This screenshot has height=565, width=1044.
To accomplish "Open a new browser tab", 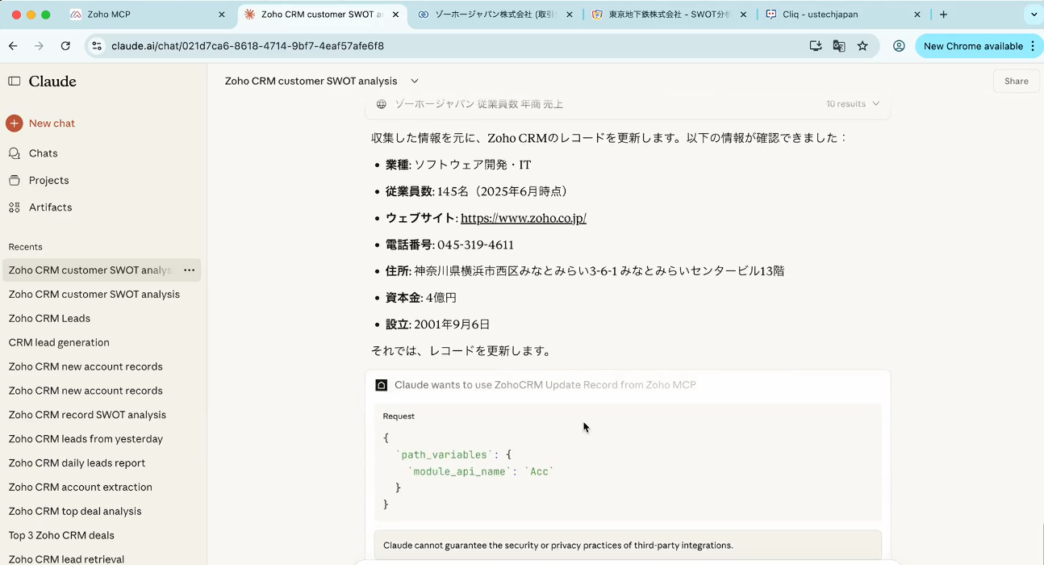I will [x=943, y=15].
